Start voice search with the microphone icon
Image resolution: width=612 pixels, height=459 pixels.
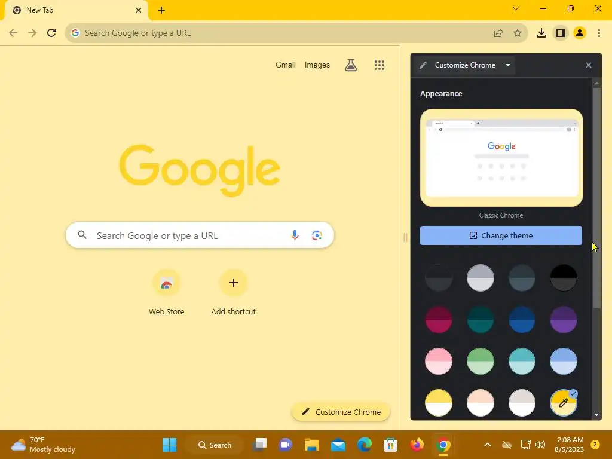295,235
